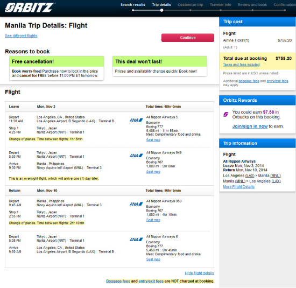Image resolution: width=296 pixels, height=288 pixels.
Task: Select the Trip details step
Action: point(161,5)
